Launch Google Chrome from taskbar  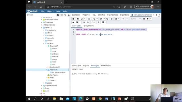point(100,99)
